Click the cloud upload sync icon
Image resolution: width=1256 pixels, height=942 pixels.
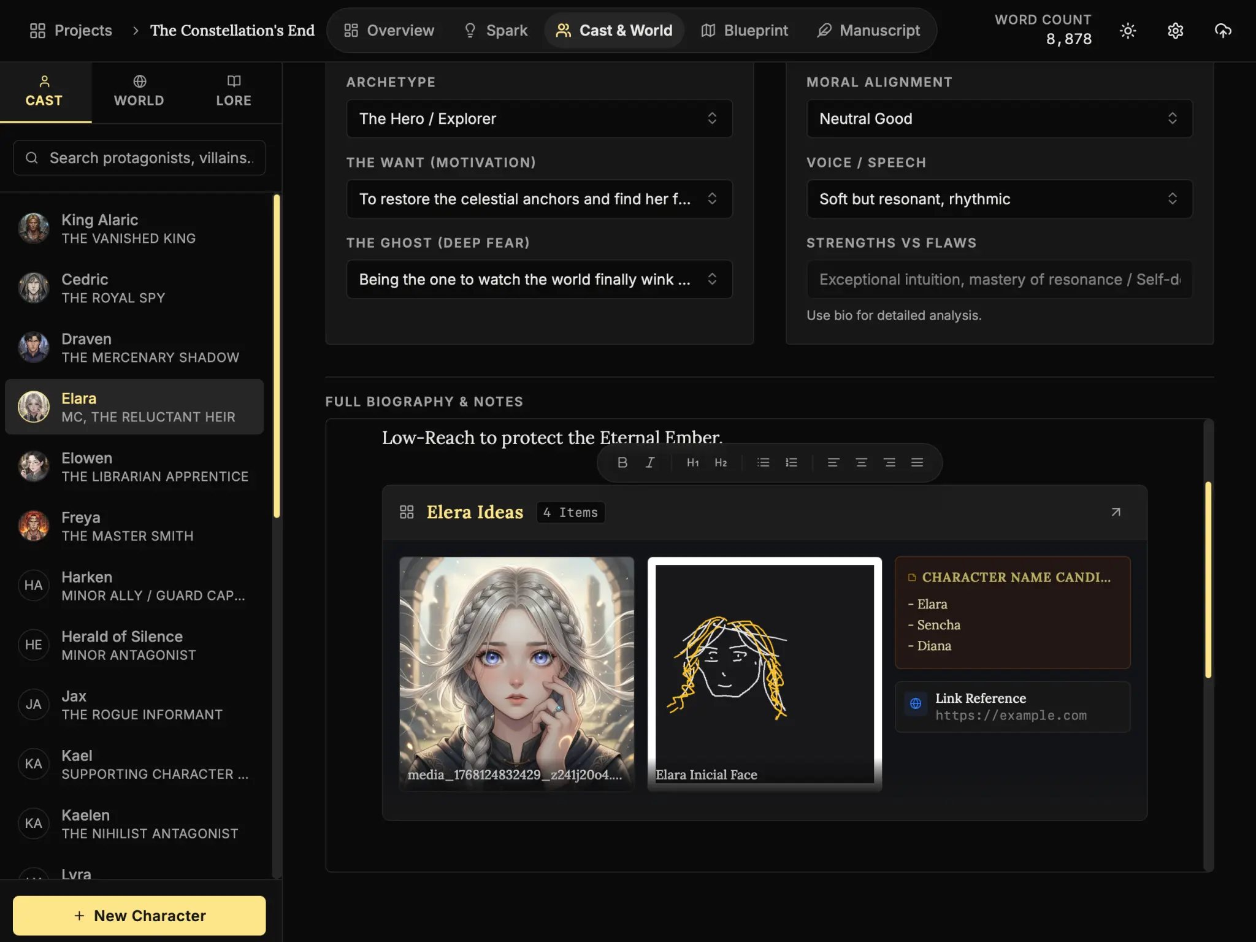pyautogui.click(x=1223, y=31)
